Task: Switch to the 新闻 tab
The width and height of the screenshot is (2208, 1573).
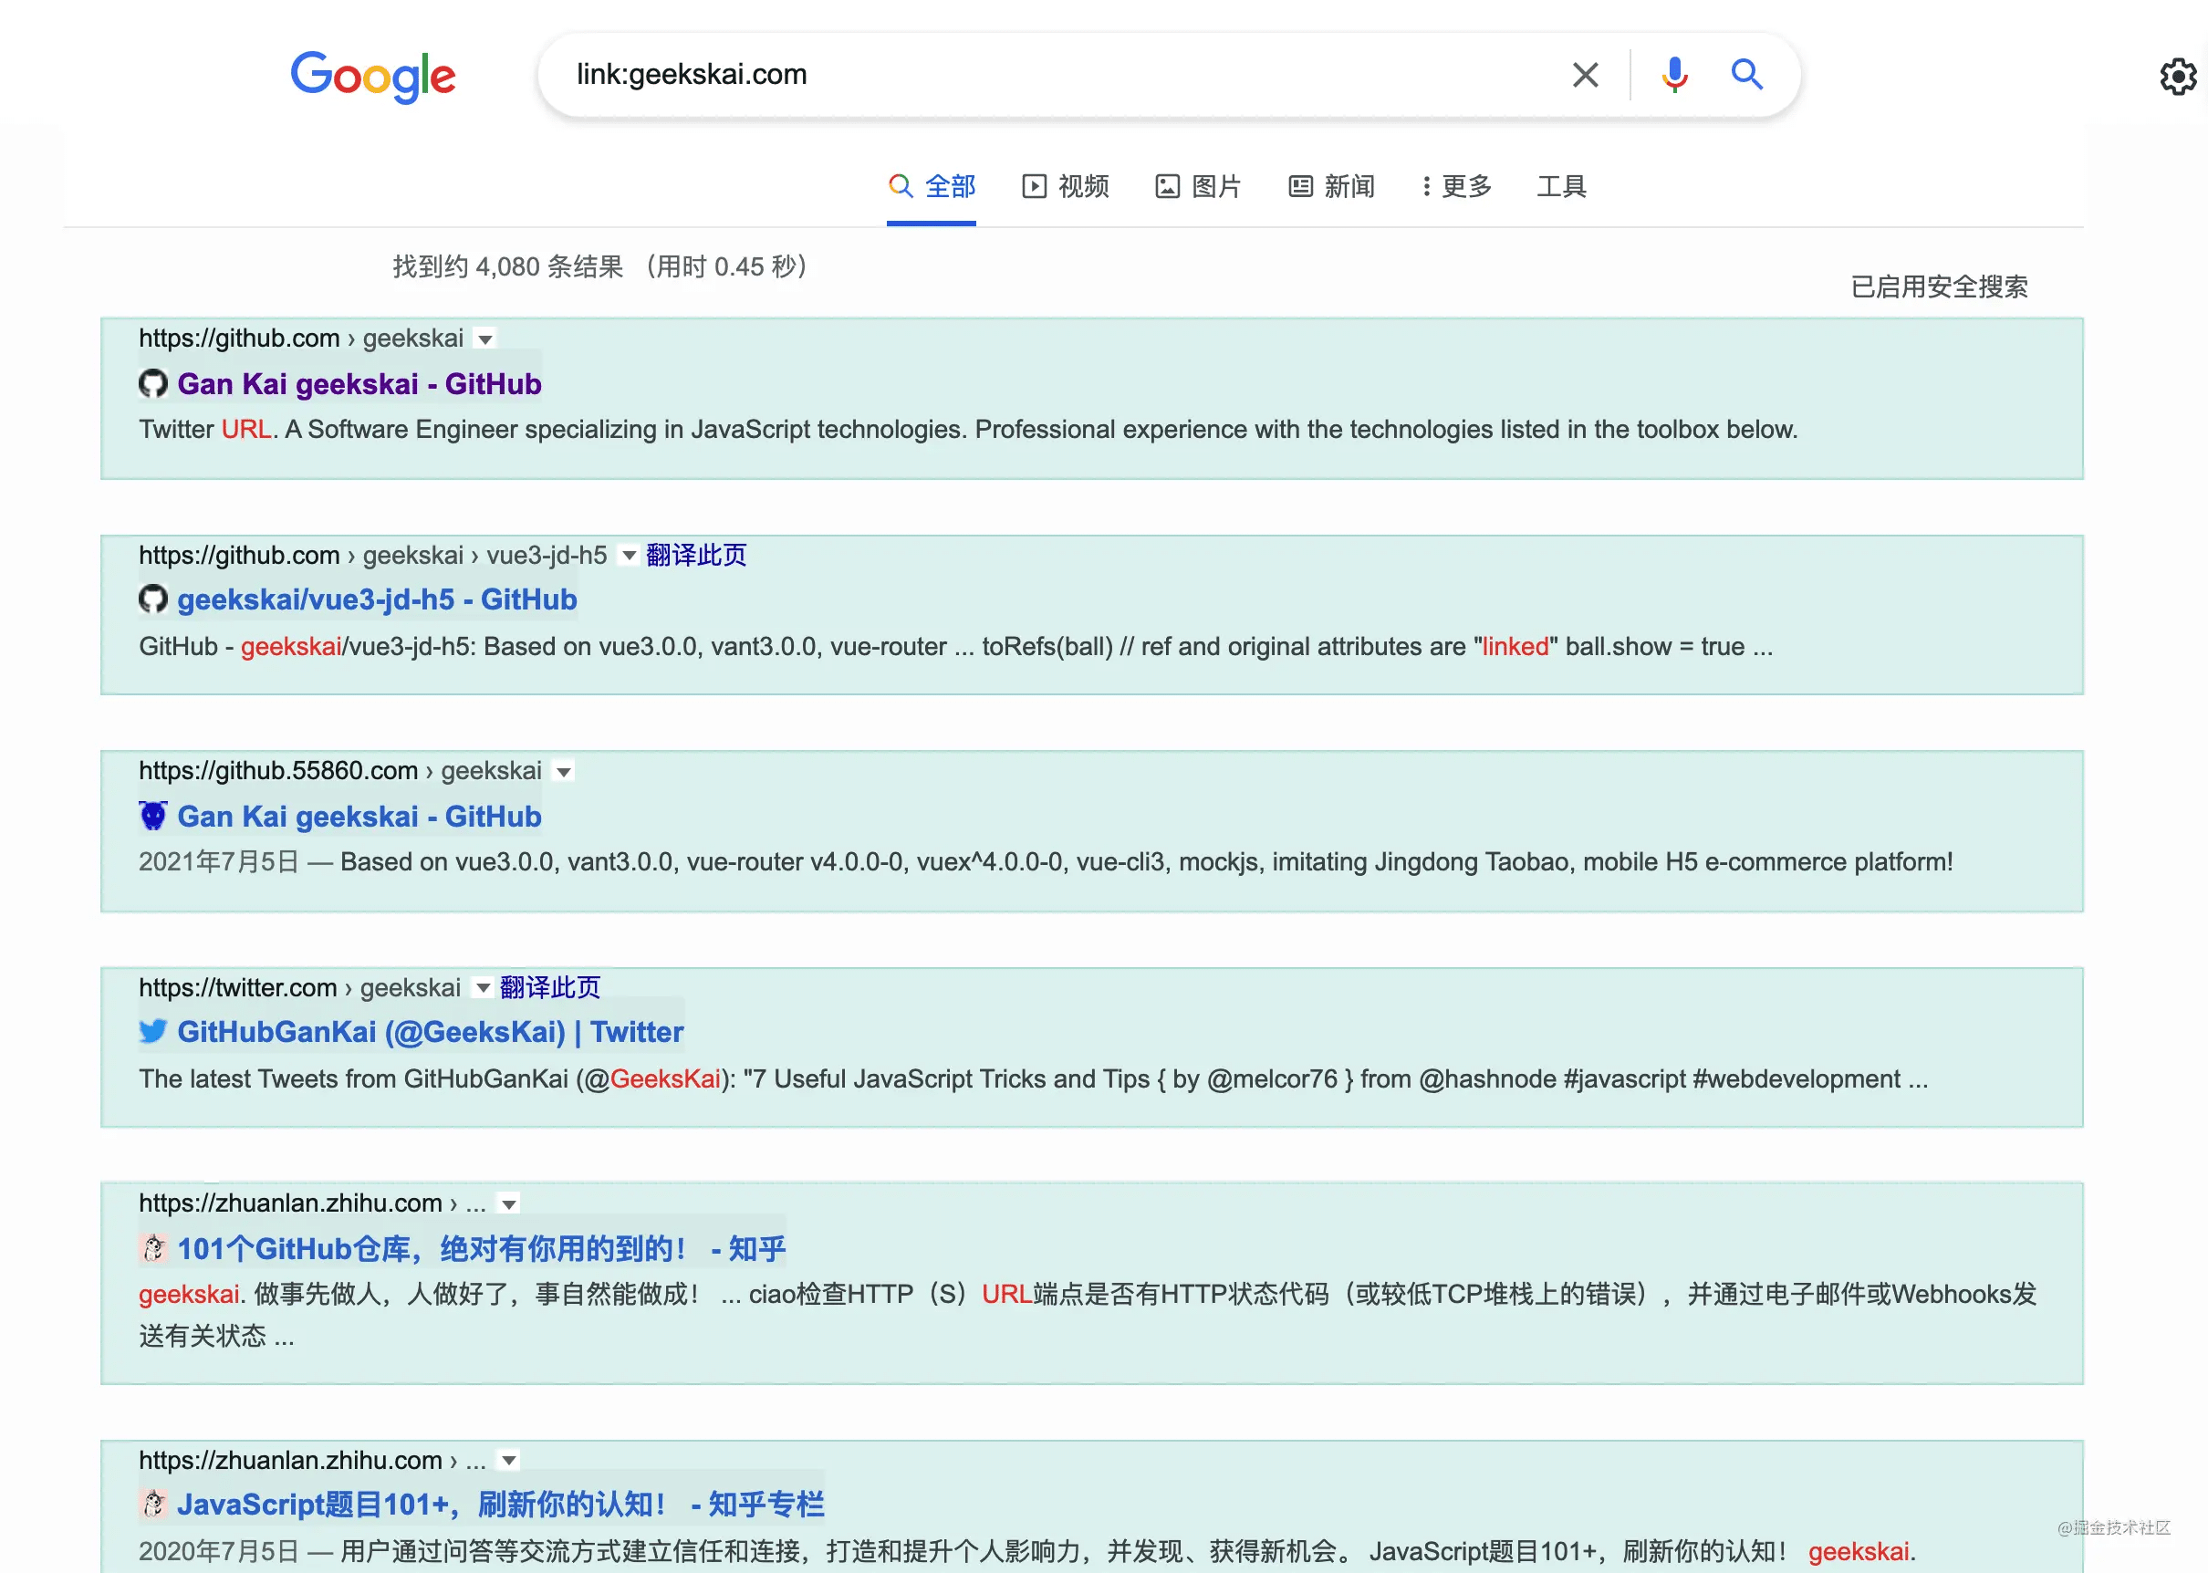Action: [x=1331, y=186]
